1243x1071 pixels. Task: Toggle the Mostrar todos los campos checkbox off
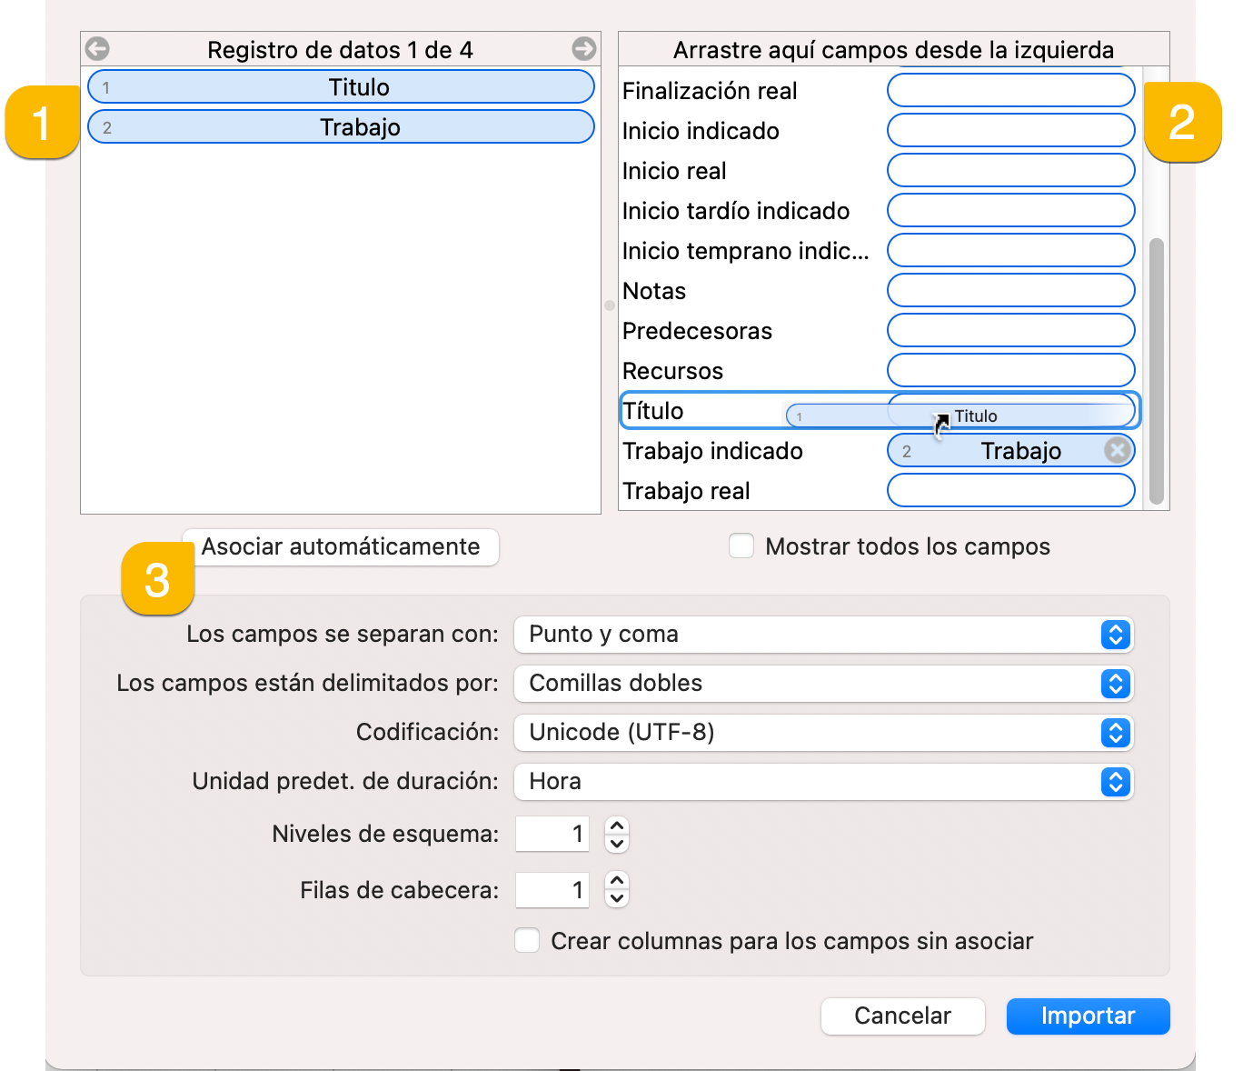741,546
